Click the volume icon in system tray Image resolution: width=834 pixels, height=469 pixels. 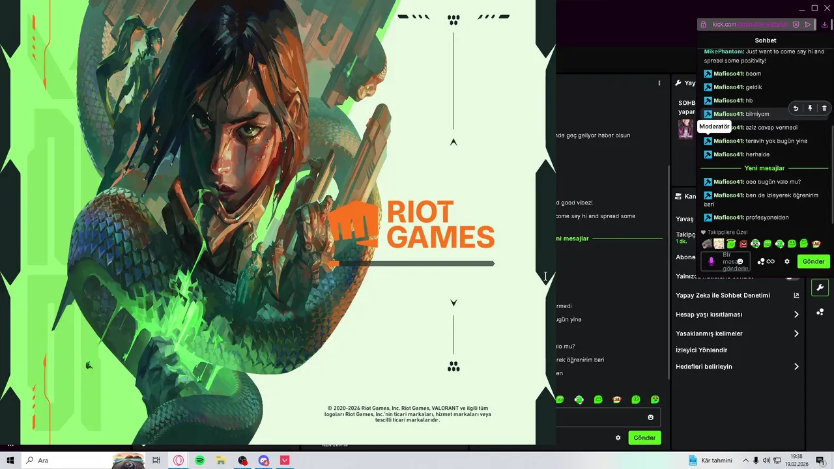(x=766, y=461)
